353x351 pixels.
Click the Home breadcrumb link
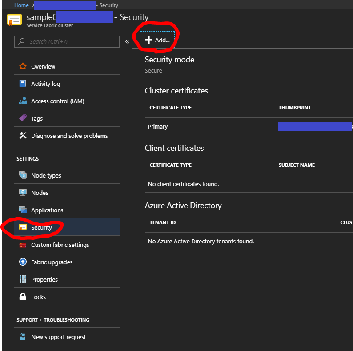coord(21,5)
